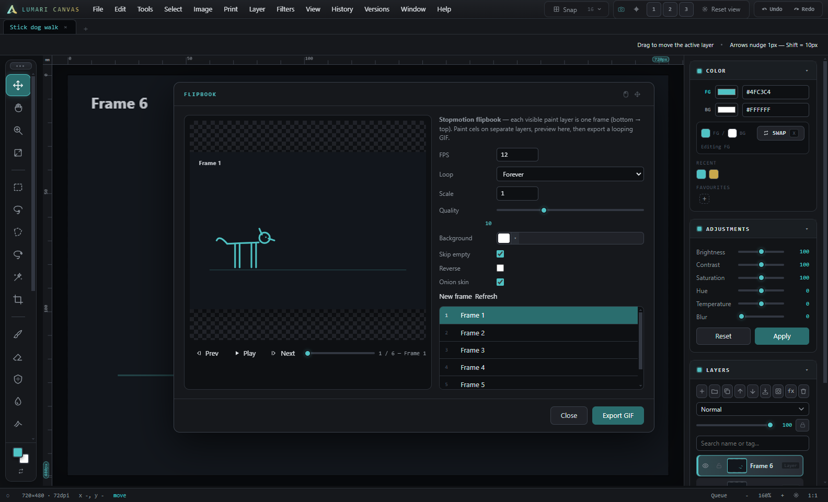Pick the Eraser tool
Screen dimensions: 828x502
point(18,357)
